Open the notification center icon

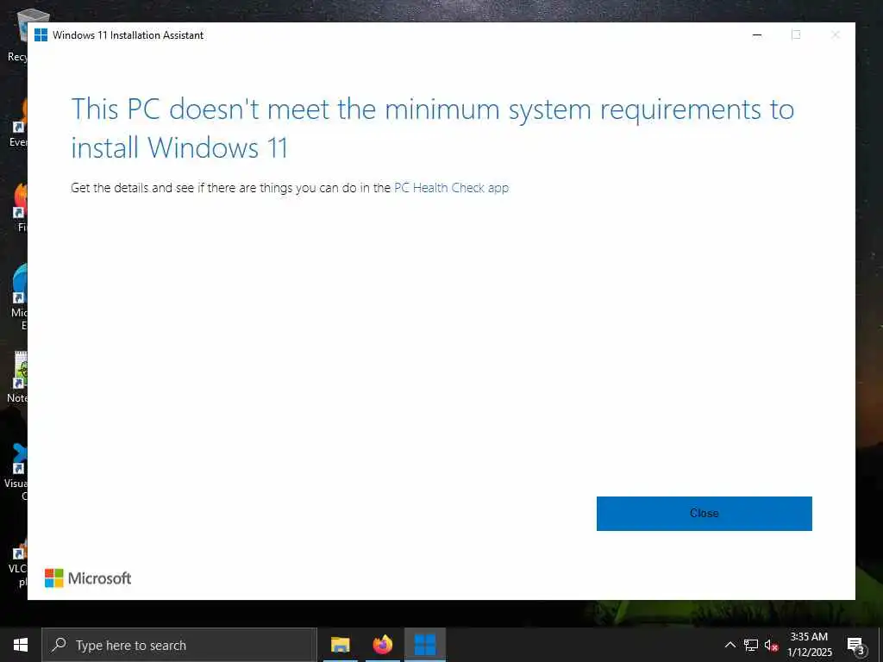tap(855, 645)
